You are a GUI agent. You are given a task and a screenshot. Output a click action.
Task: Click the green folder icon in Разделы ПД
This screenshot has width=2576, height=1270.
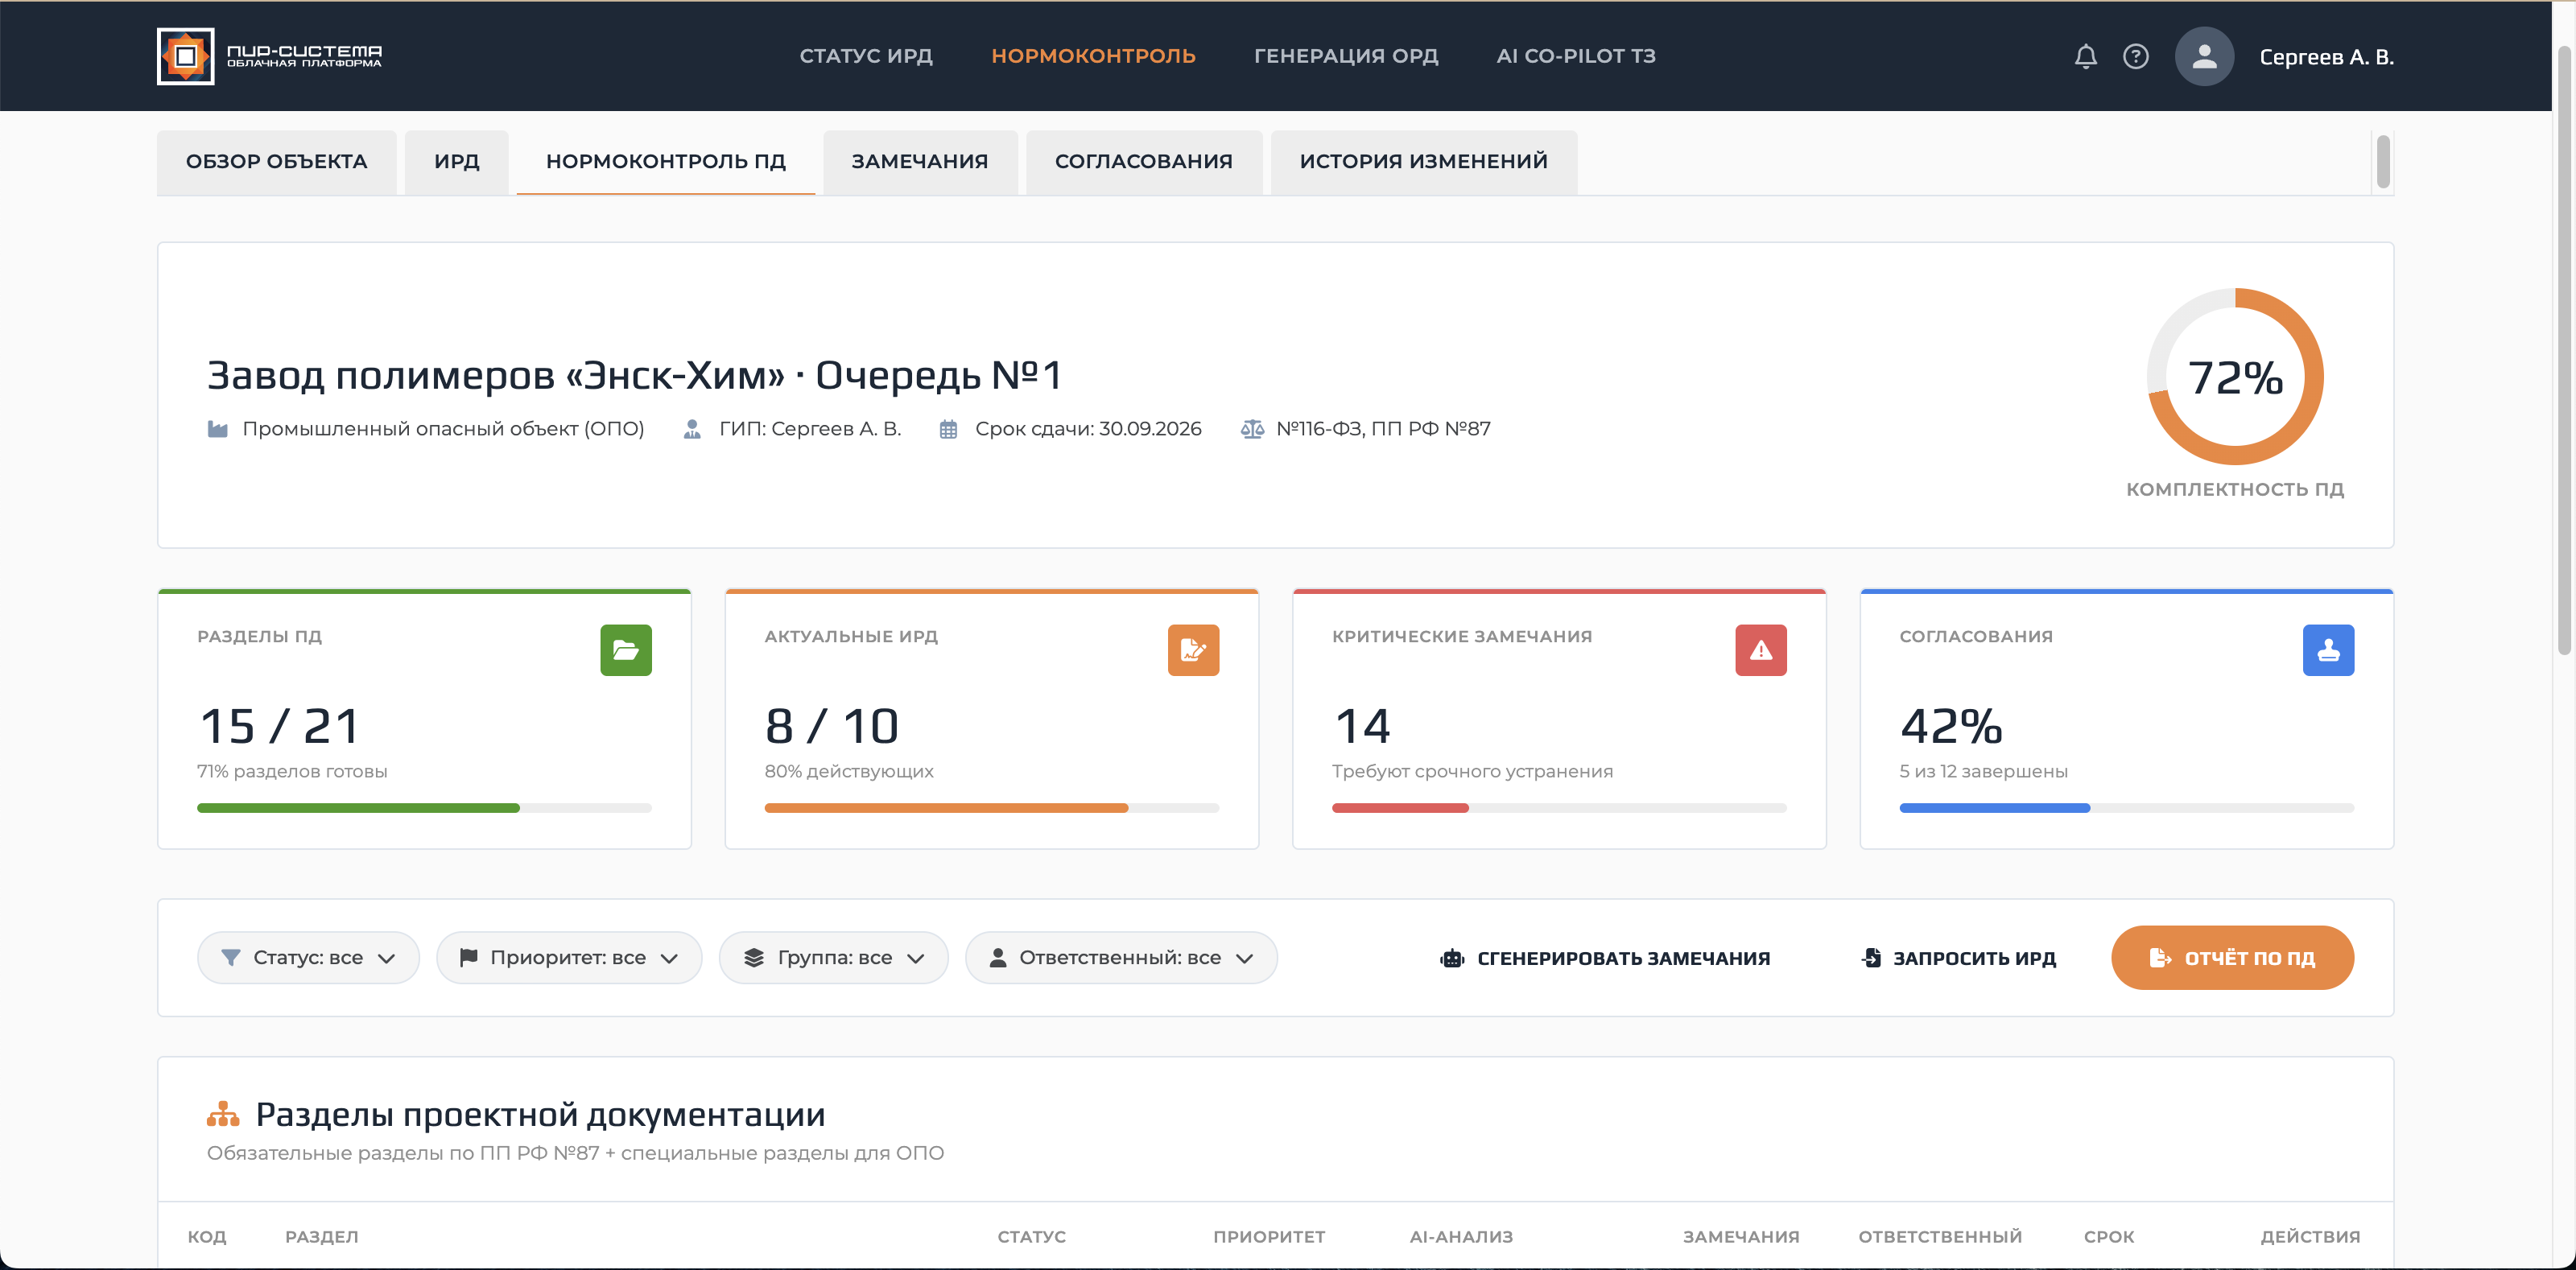pos(626,650)
